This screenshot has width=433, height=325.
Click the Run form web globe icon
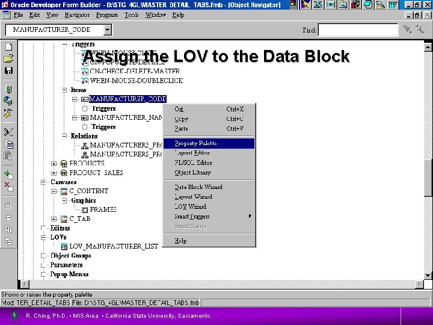tap(8, 101)
